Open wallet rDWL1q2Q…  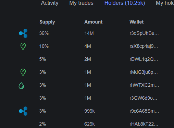tap(144, 59)
